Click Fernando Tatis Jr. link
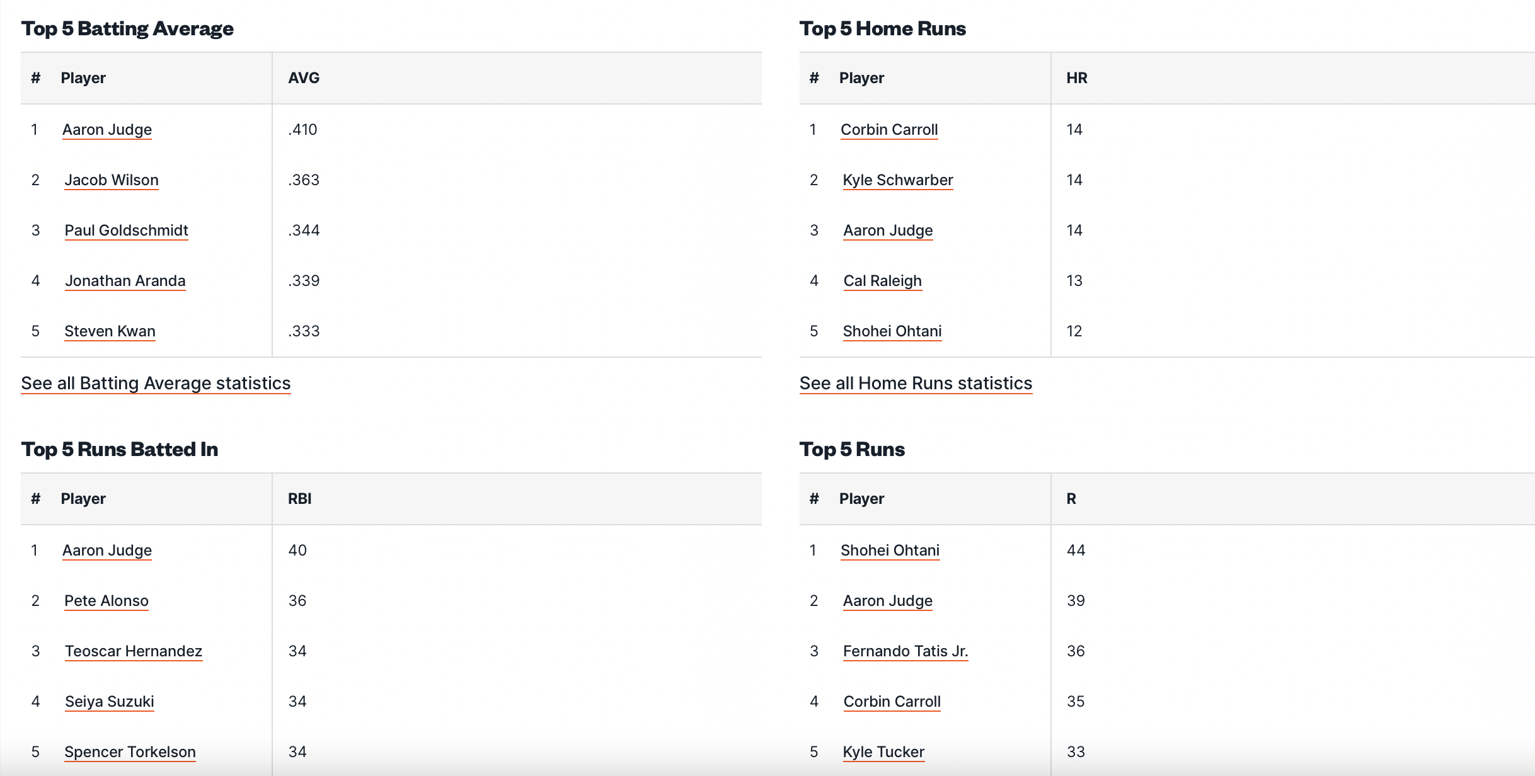The width and height of the screenshot is (1535, 776). 905,651
